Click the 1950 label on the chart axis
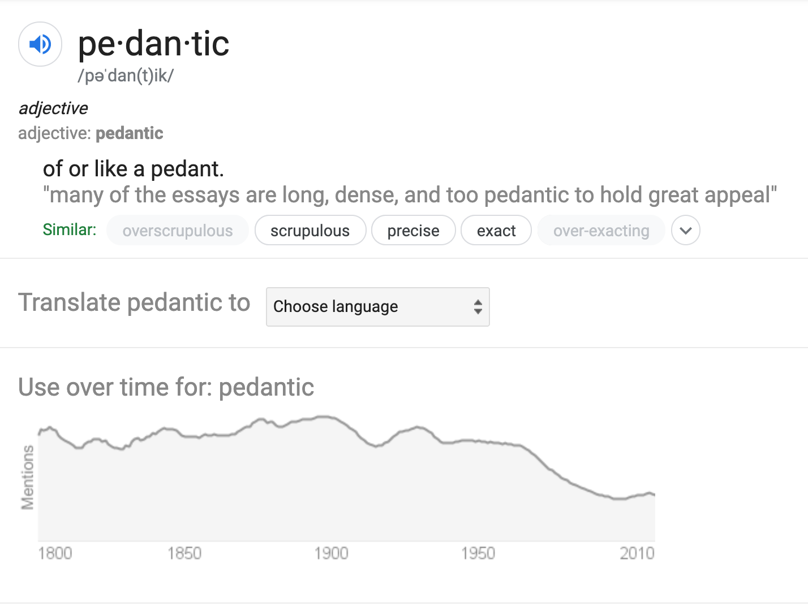Image resolution: width=808 pixels, height=607 pixels. point(478,553)
